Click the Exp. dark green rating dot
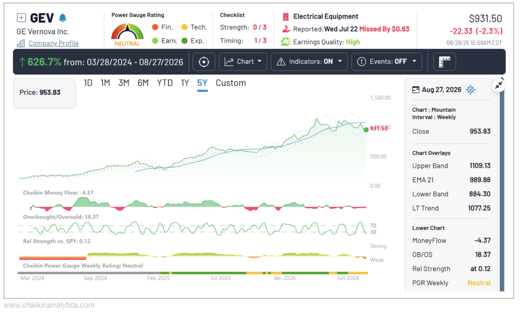The image size is (522, 312). (185, 41)
